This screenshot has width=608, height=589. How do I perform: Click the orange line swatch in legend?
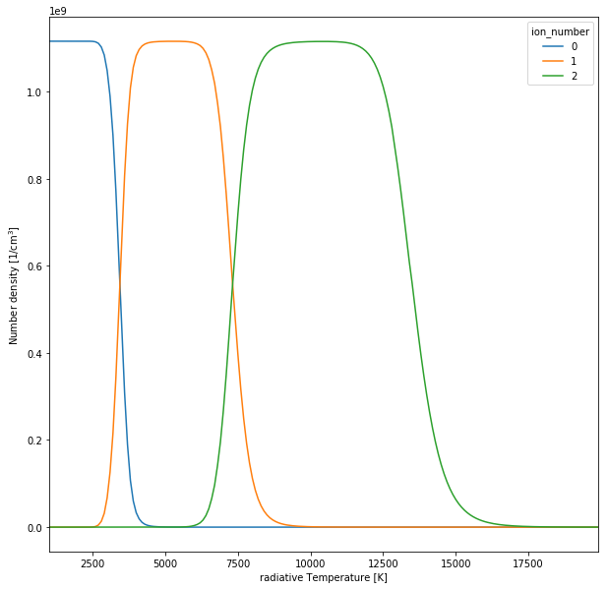coord(544,61)
